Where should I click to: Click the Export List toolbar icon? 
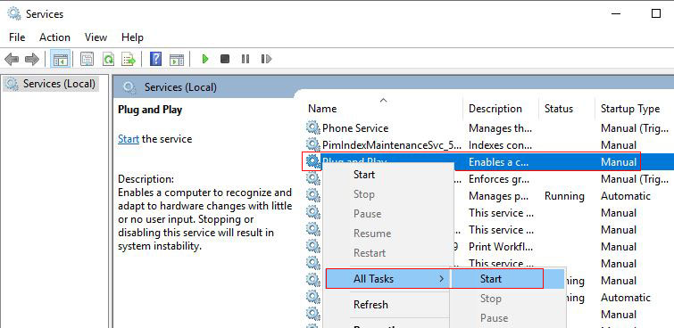(129, 59)
